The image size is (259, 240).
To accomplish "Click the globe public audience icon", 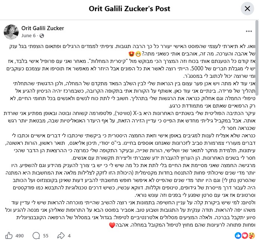I will (x=42, y=36).
